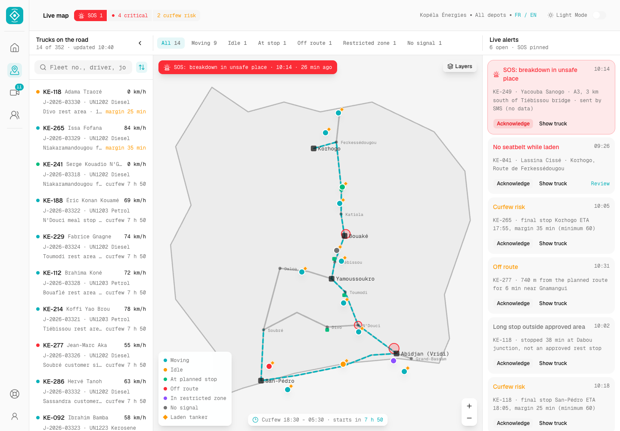The height and width of the screenshot is (431, 620).
Task: Select truck KE-286 Hervé Tanoh row
Action: [x=91, y=391]
